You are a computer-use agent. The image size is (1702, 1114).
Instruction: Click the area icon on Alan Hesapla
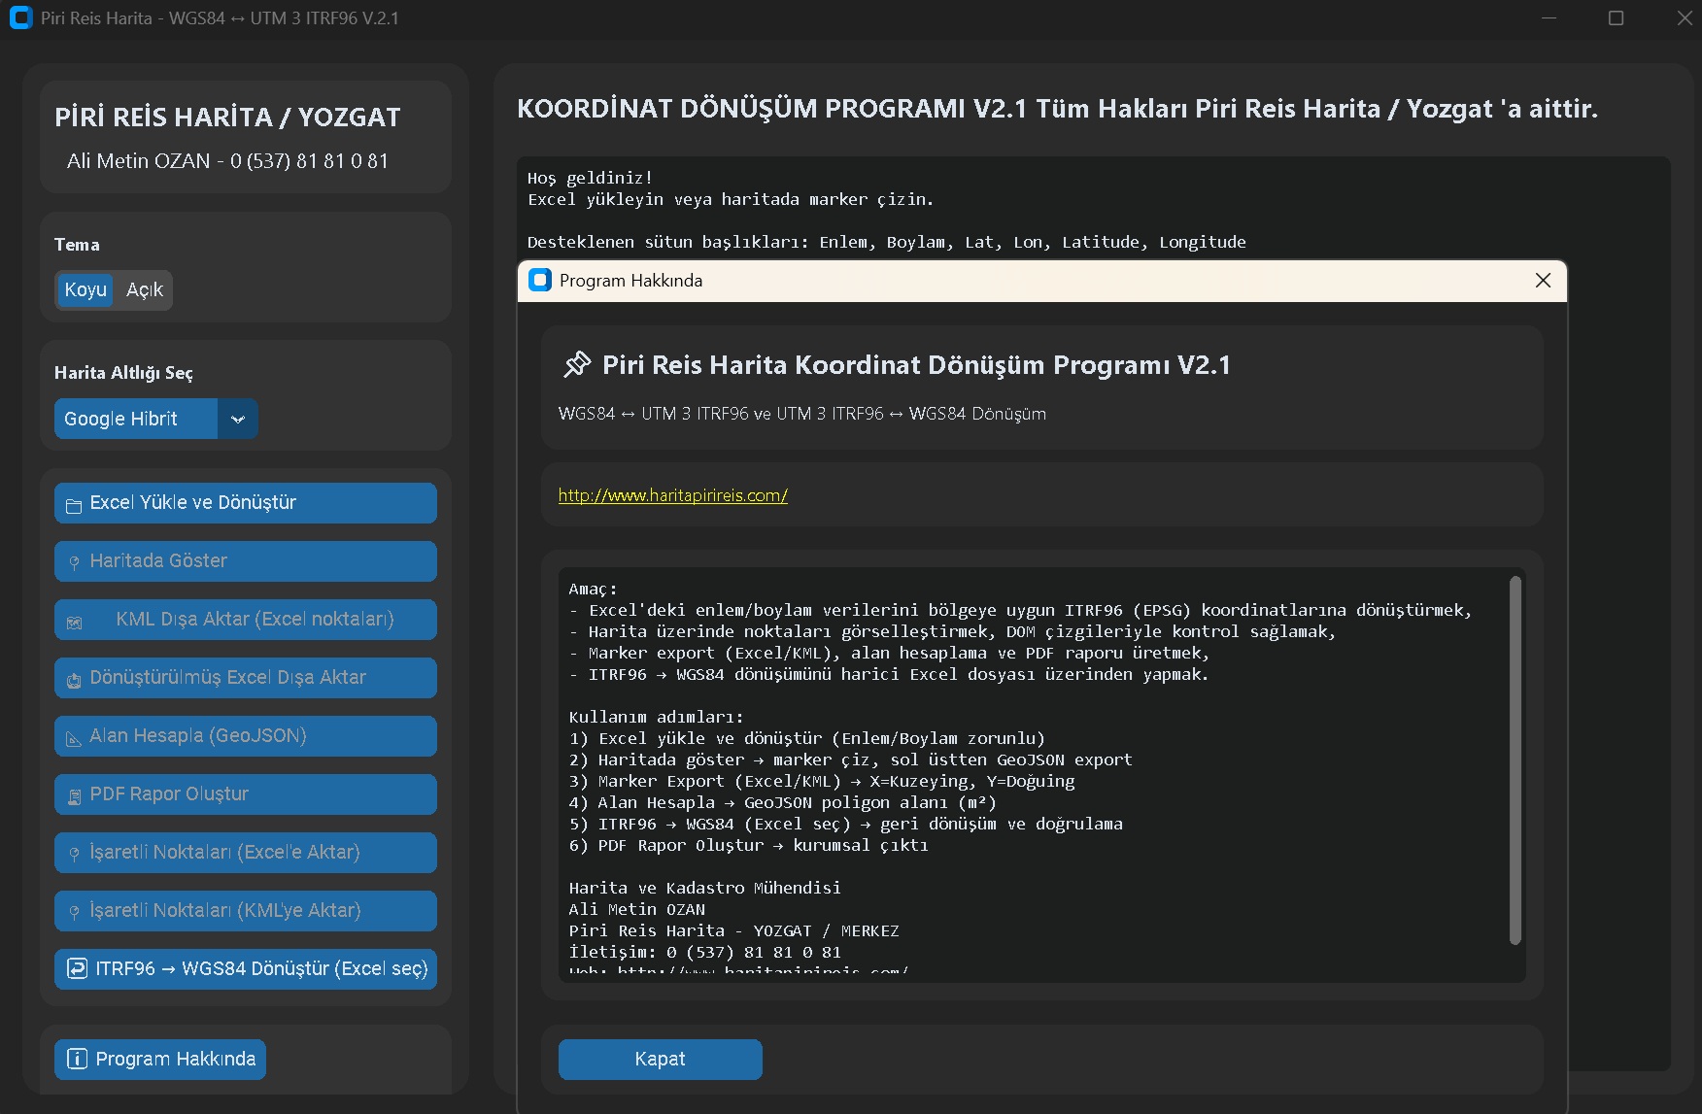pos(74,738)
